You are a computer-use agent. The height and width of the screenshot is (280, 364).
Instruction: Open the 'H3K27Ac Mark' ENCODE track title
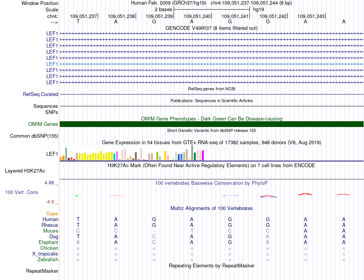pos(212,166)
